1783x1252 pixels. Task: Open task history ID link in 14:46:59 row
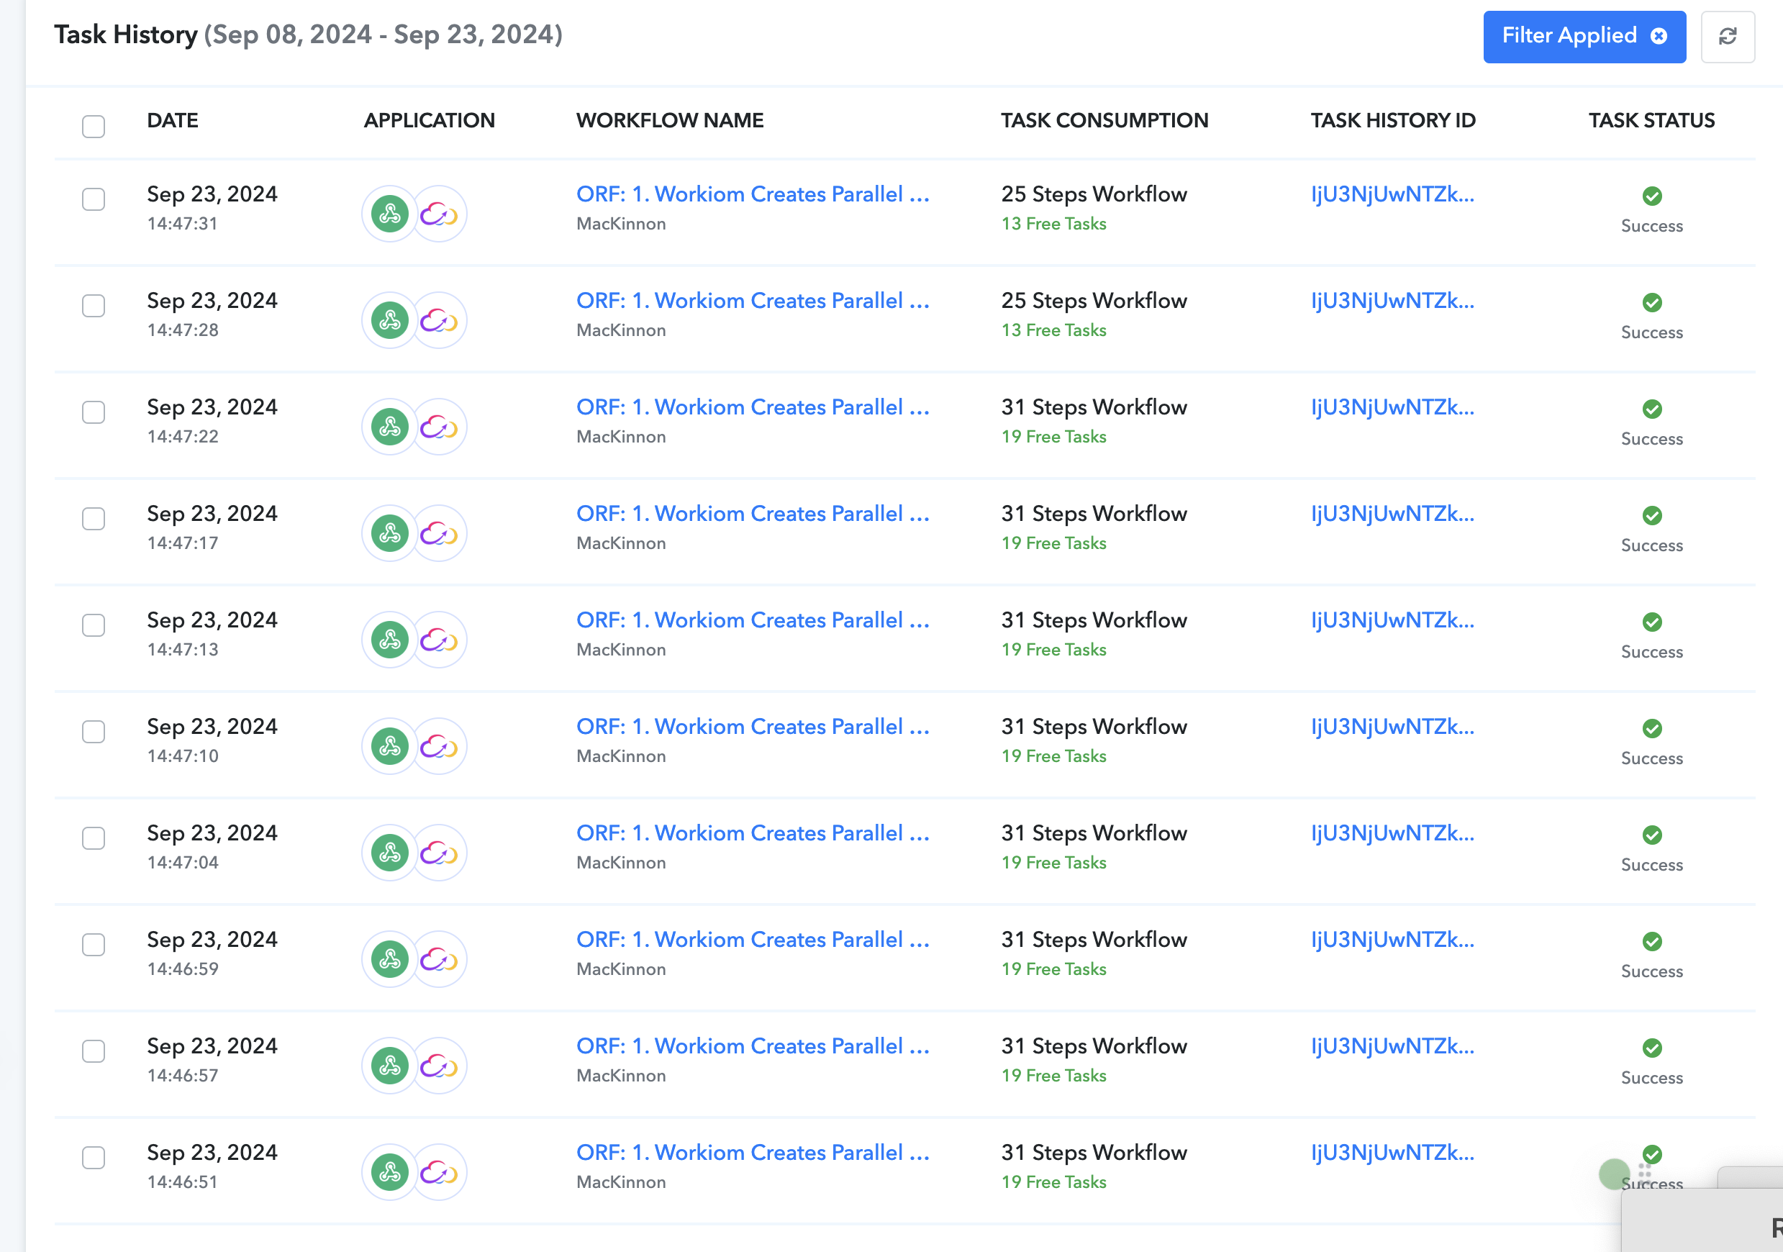tap(1392, 939)
